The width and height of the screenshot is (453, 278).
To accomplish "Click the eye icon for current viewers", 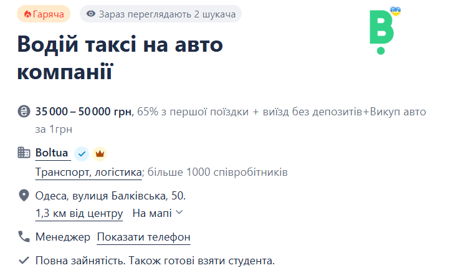I will pos(92,14).
